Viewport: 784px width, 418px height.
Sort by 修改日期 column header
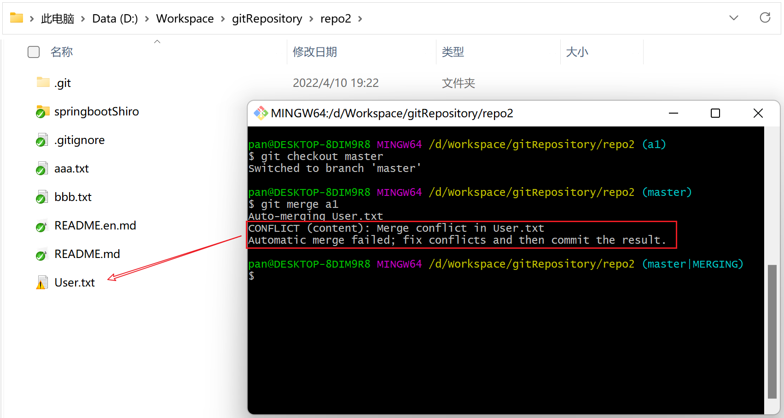[315, 52]
